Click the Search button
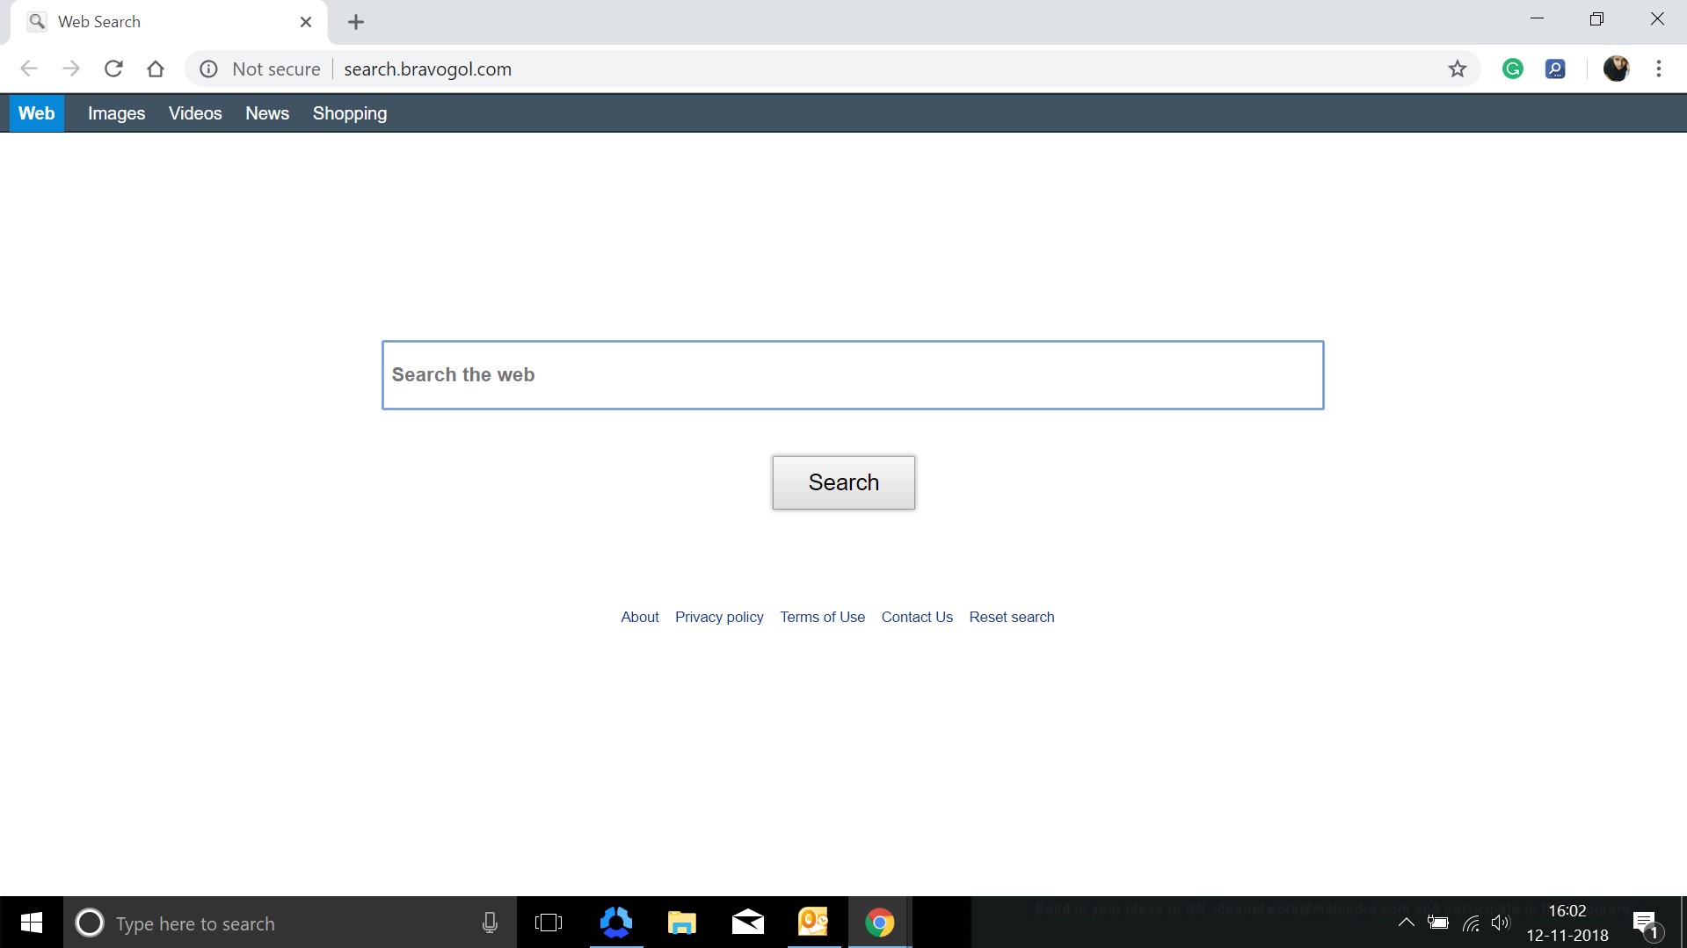 [843, 482]
